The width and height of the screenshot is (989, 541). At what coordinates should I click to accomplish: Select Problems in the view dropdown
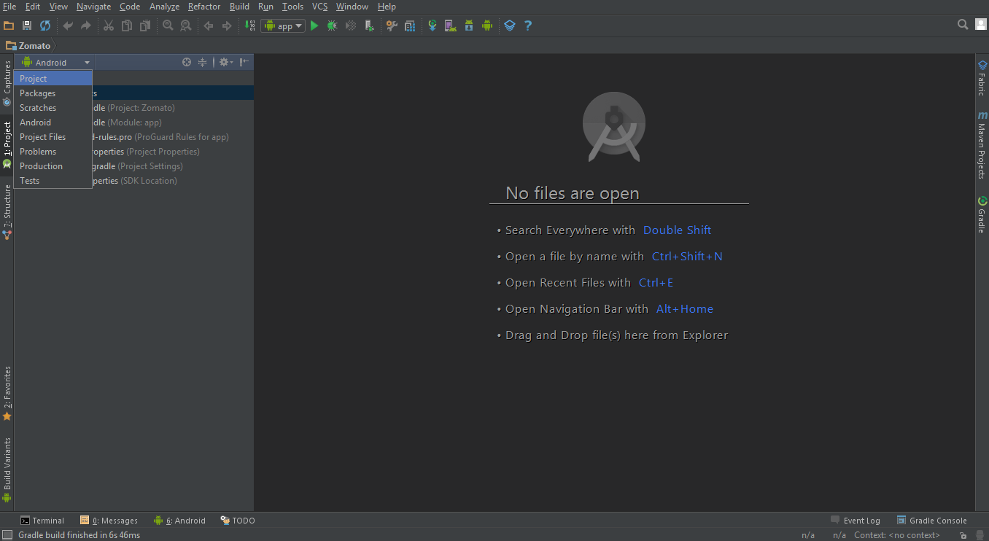[x=53, y=152]
